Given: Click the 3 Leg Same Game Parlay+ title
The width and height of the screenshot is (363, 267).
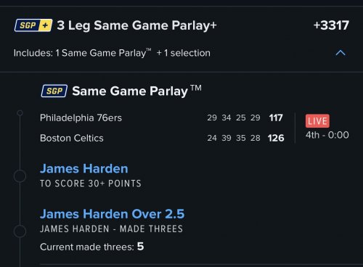Looking at the screenshot, I should 136,25.
